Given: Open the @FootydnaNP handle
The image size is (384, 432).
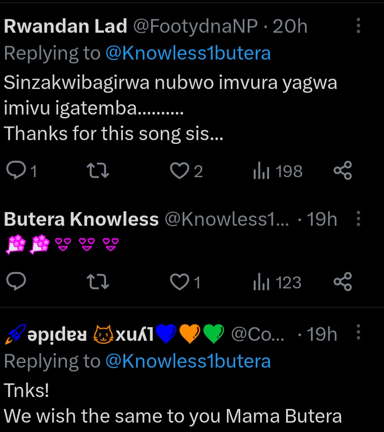Looking at the screenshot, I should 195,26.
